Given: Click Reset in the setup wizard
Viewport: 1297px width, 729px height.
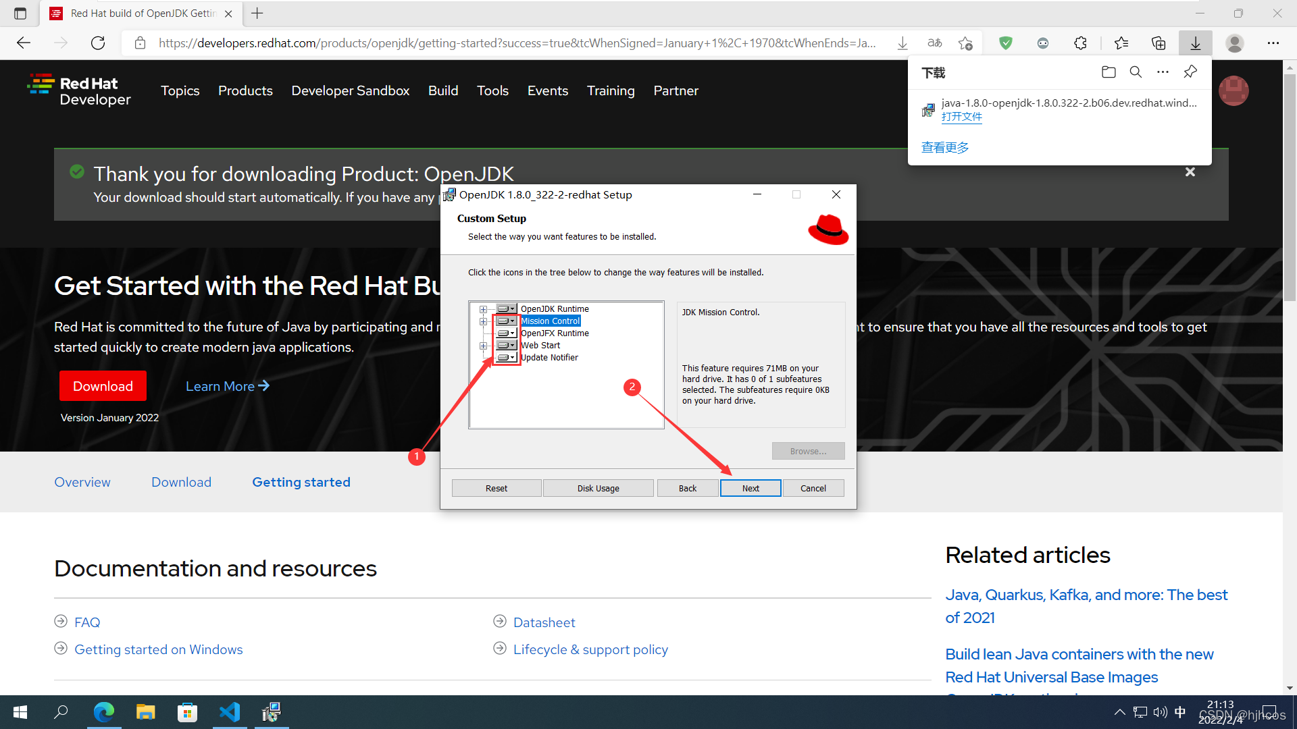Looking at the screenshot, I should 497,488.
